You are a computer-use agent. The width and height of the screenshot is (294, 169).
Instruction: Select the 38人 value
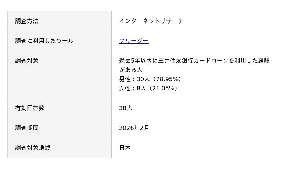click(x=126, y=108)
